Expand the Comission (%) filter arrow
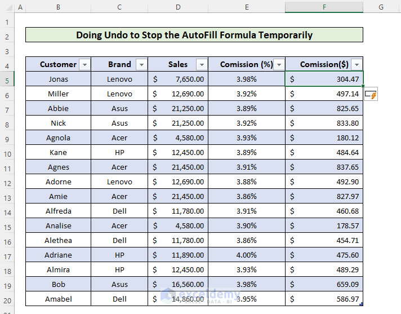The image size is (401, 314). 278,65
